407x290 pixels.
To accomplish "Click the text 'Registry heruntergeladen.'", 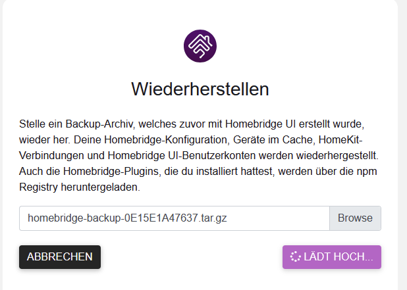I will [x=80, y=187].
